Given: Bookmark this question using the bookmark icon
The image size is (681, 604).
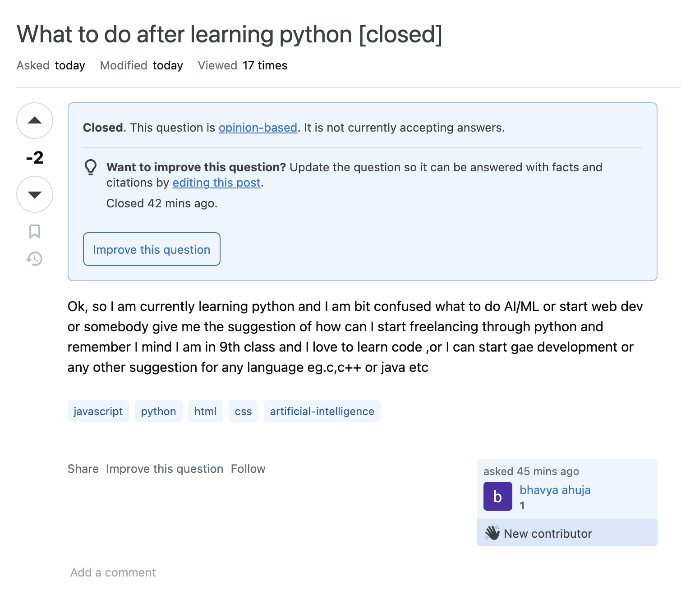Looking at the screenshot, I should point(35,231).
